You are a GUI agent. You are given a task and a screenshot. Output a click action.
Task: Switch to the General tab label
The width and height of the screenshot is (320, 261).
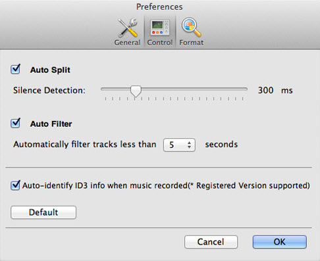click(127, 43)
